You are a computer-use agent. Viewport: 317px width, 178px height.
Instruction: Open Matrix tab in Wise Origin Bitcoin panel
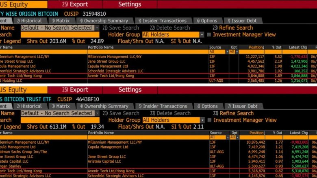coord(61,21)
